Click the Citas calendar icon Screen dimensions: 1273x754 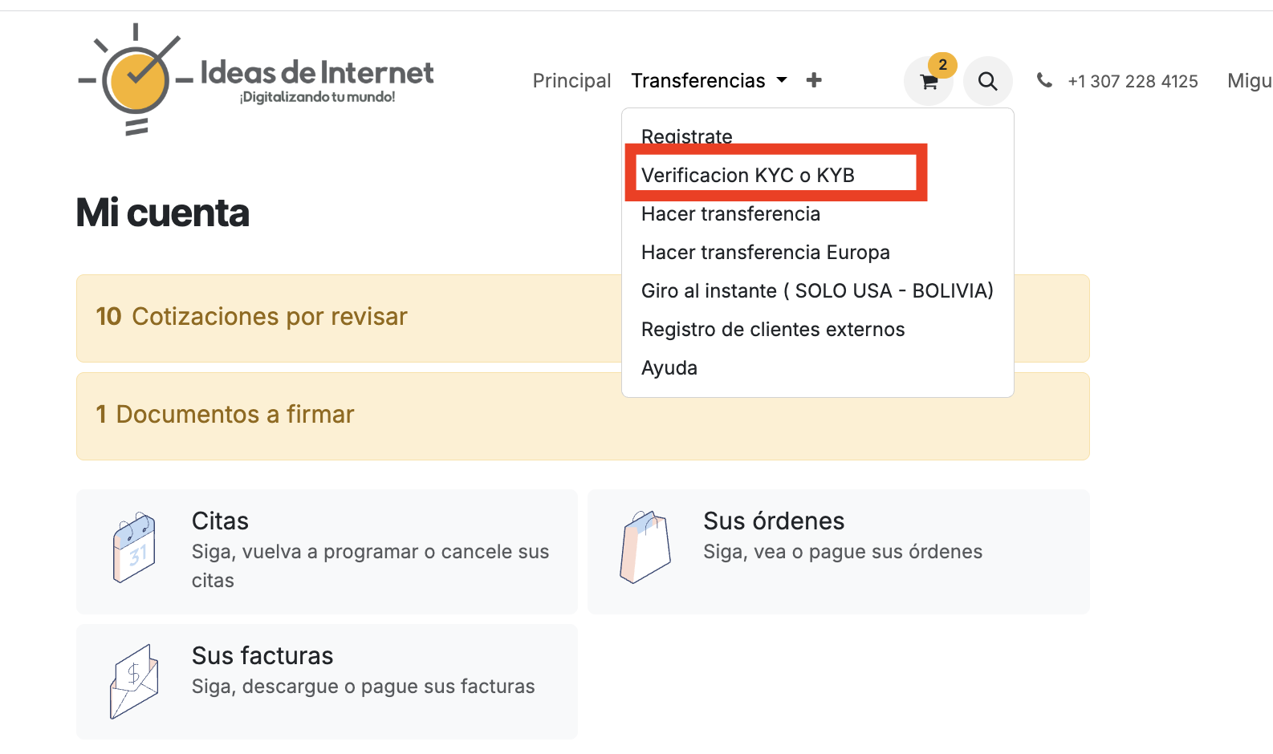134,548
